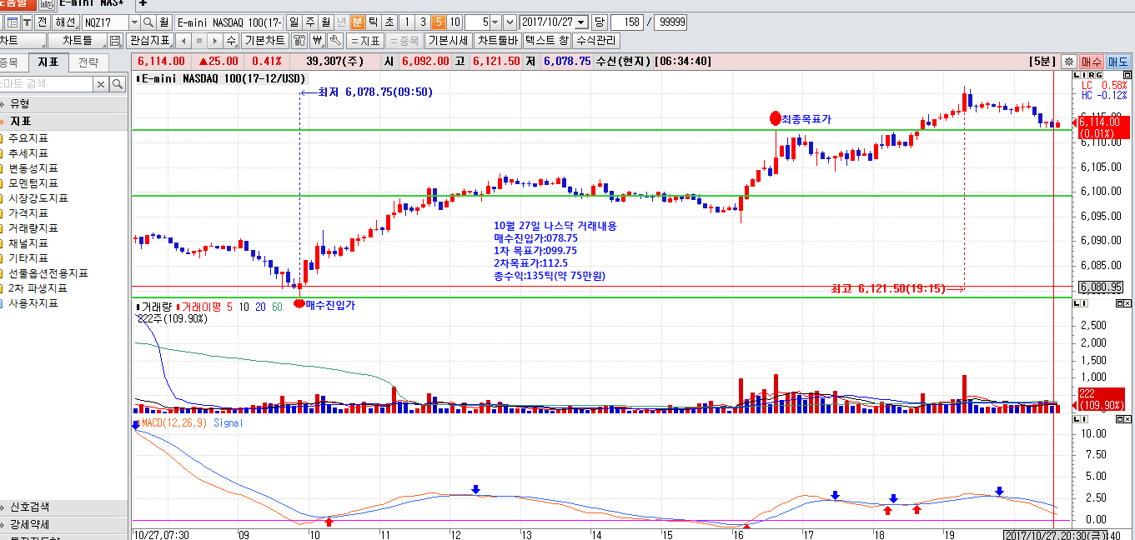
Task: Open the 사용자지표 folder
Action: pos(33,303)
